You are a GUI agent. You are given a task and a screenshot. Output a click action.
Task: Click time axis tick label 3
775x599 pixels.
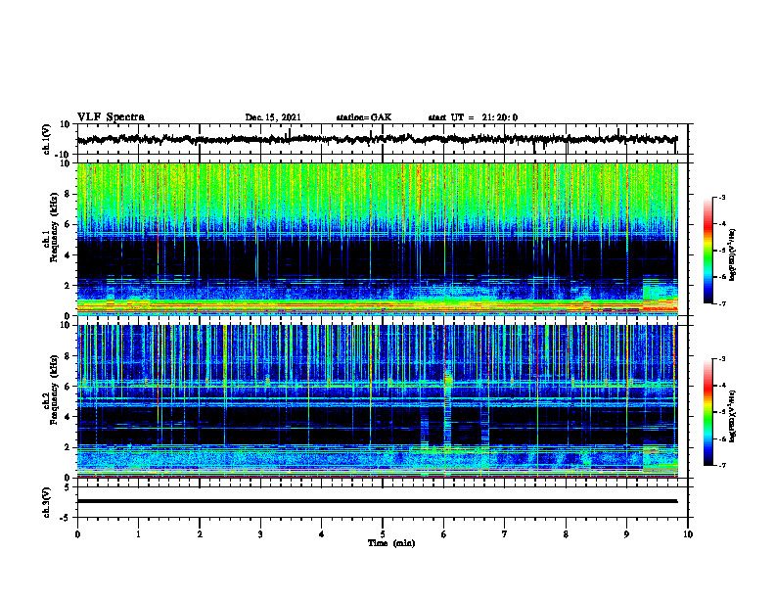(260, 534)
